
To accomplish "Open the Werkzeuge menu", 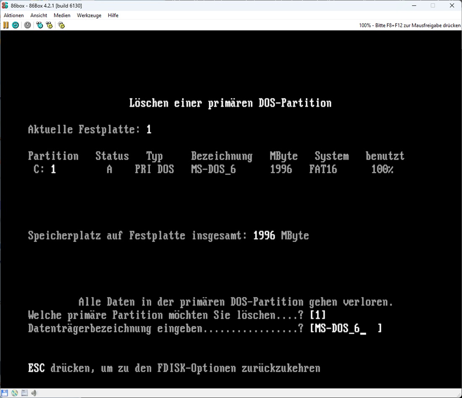I will click(89, 15).
